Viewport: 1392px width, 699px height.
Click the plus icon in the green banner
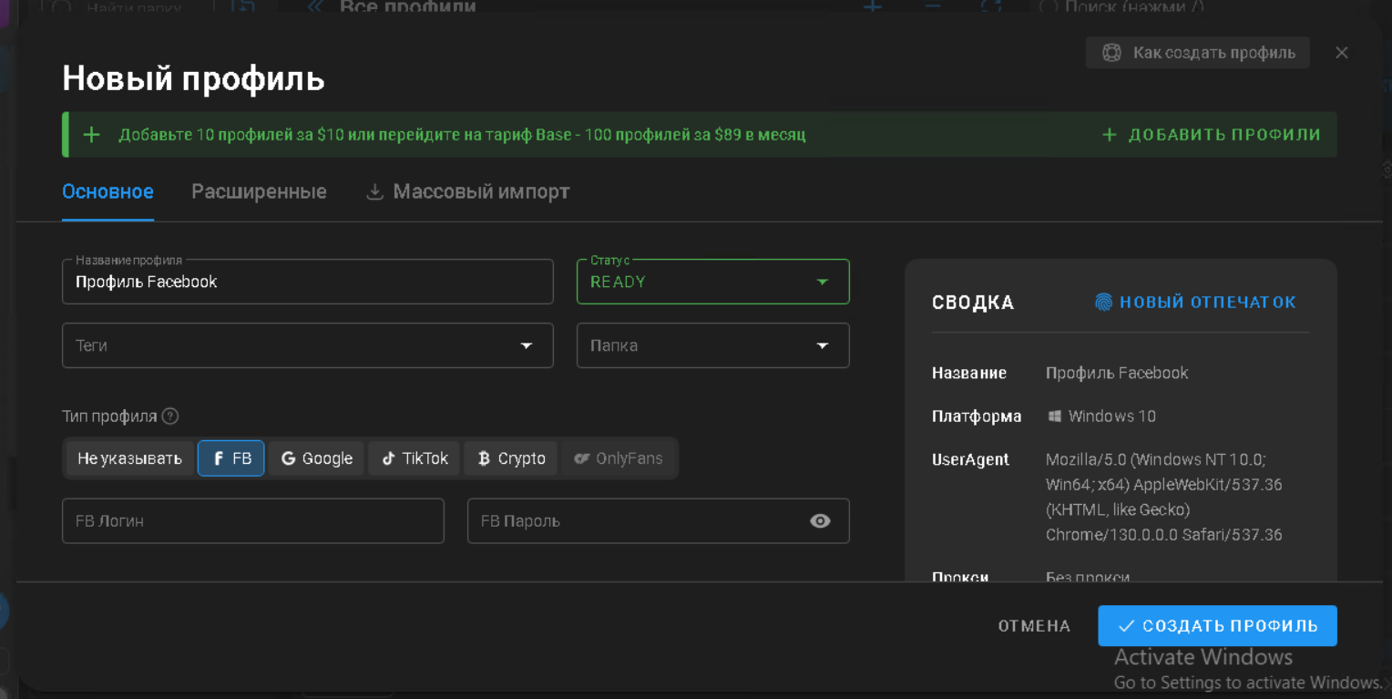pos(91,135)
